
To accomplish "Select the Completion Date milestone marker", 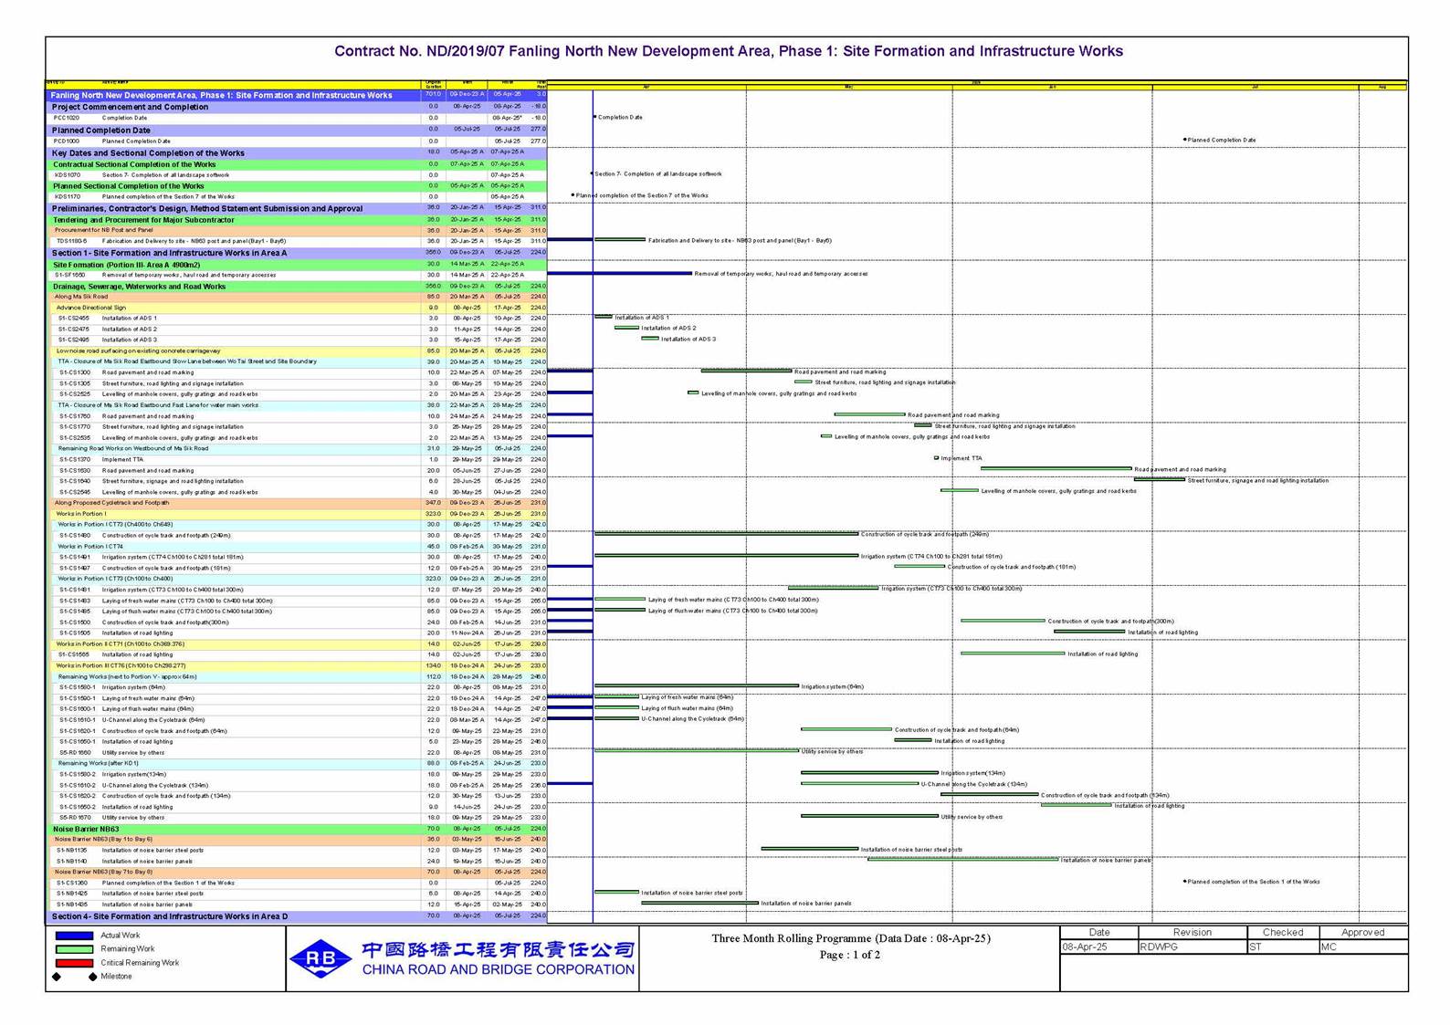I will 595,117.
